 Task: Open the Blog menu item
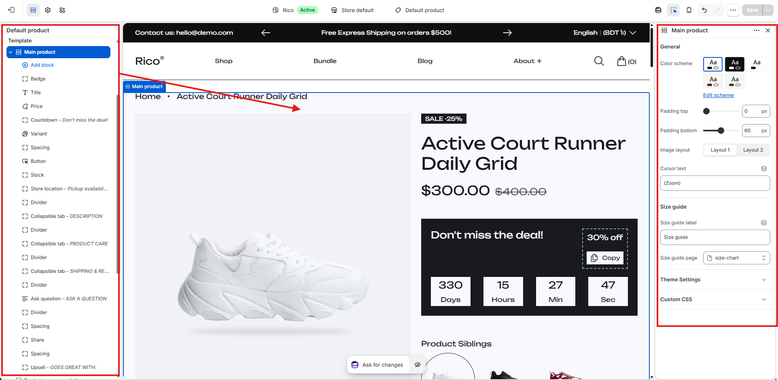425,61
